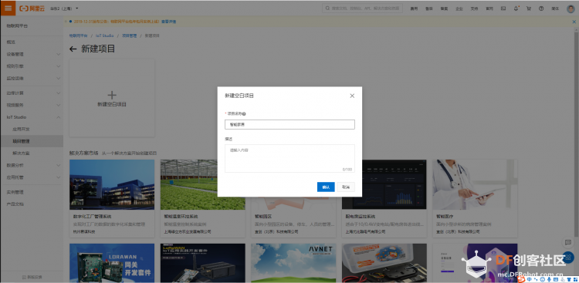579x283 pixels.
Task: Open the shopping cart icon
Action: (x=528, y=8)
